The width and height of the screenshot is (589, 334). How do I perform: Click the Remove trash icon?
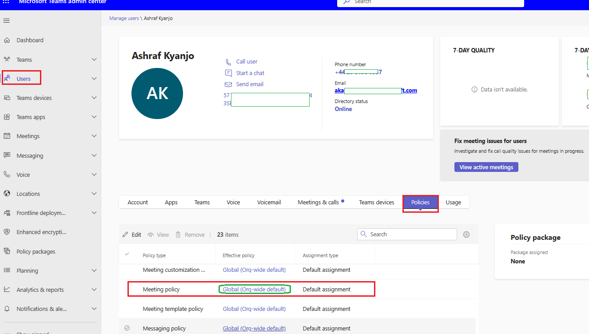[x=177, y=234]
